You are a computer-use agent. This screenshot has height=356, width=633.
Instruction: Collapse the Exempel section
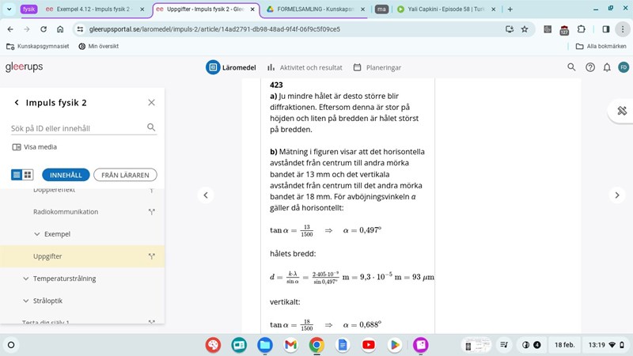click(x=37, y=234)
